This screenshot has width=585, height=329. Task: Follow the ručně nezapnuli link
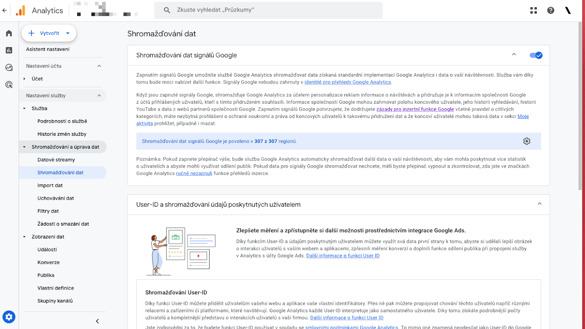194,173
